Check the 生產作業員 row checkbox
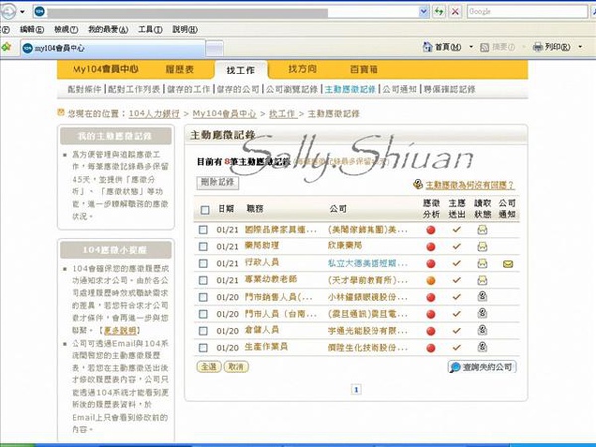 (203, 348)
